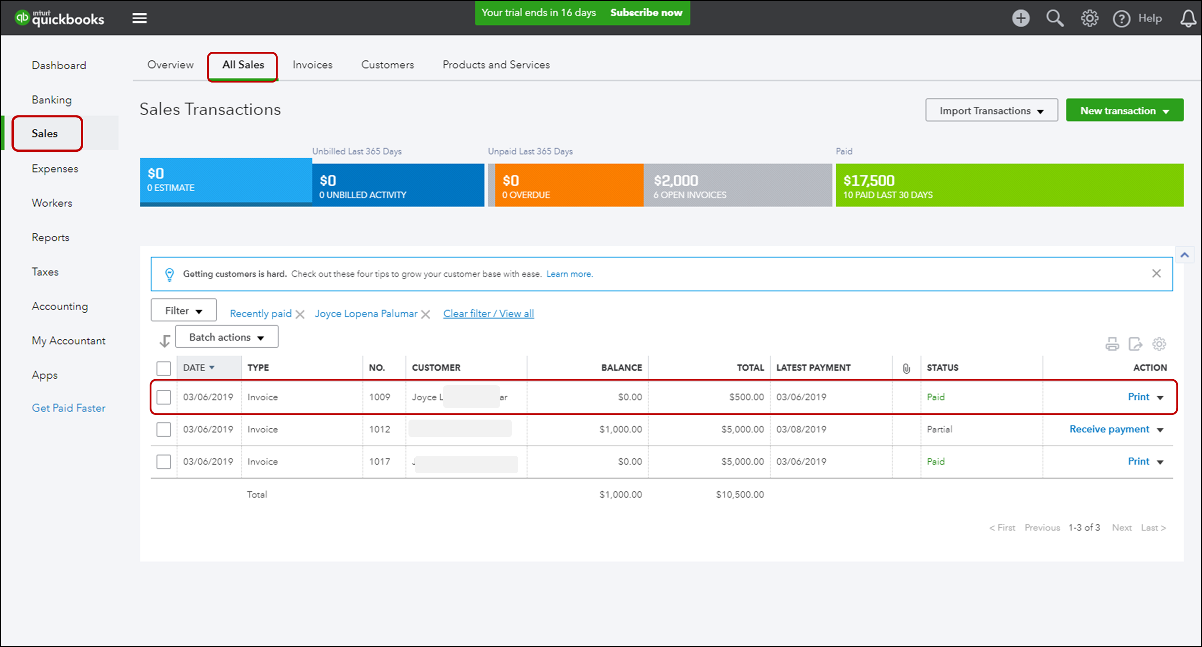
Task: Open the Help question mark icon
Action: point(1121,19)
